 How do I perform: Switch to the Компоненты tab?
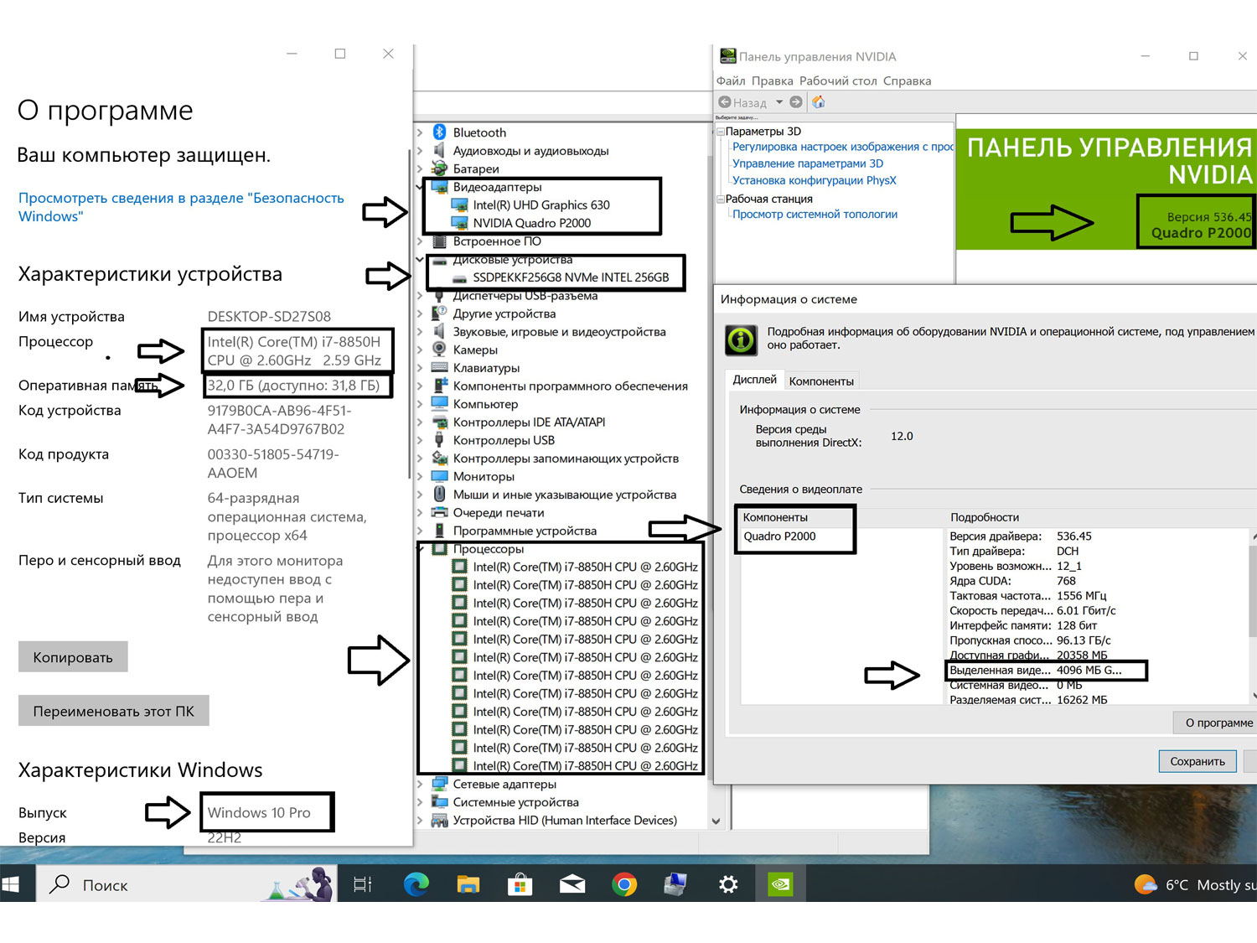click(821, 381)
